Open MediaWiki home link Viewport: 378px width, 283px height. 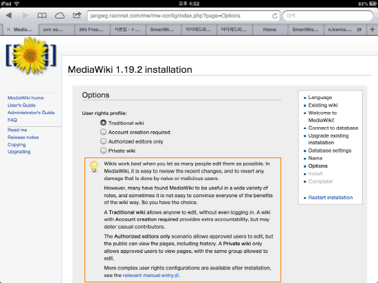tap(25, 98)
